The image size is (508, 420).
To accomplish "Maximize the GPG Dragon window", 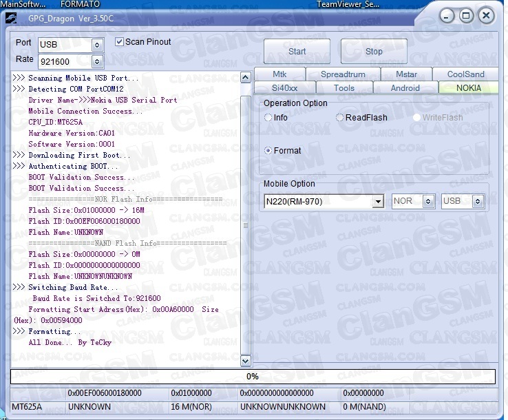I will [x=466, y=16].
